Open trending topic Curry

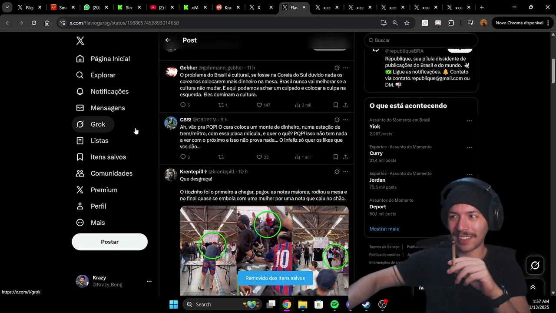point(376,153)
